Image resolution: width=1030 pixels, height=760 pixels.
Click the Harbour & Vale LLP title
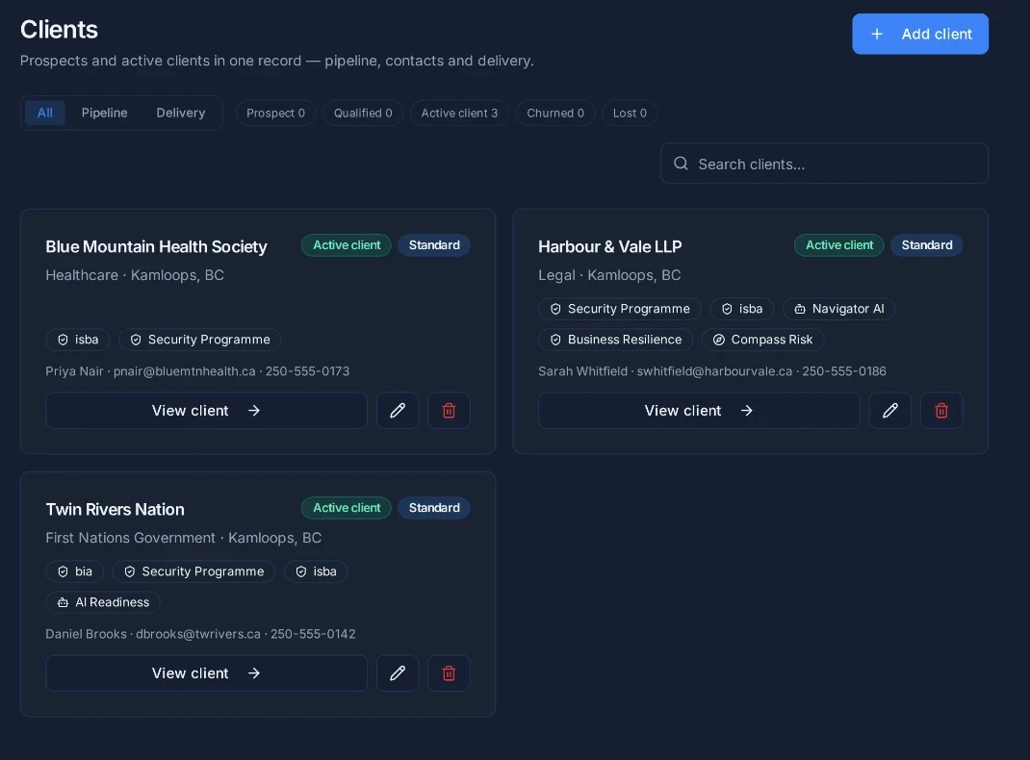(610, 247)
